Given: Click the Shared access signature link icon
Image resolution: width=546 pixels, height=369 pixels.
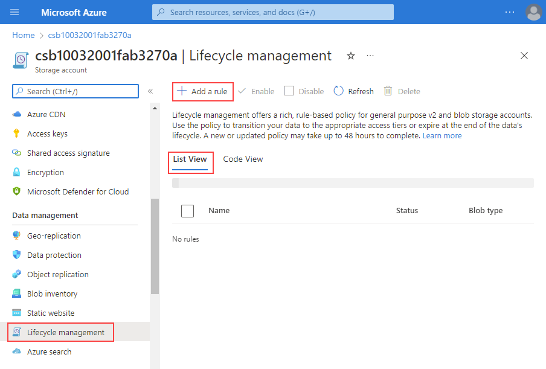Looking at the screenshot, I should click(x=16, y=153).
